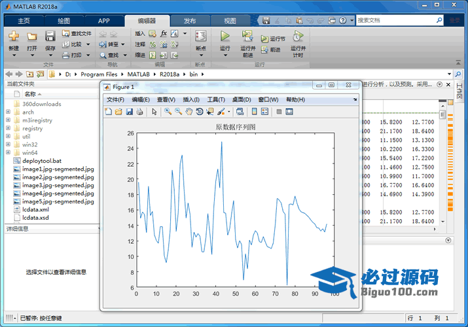Switch to the Home (主页) tab
Screen dimensions: 468x327
coord(24,20)
